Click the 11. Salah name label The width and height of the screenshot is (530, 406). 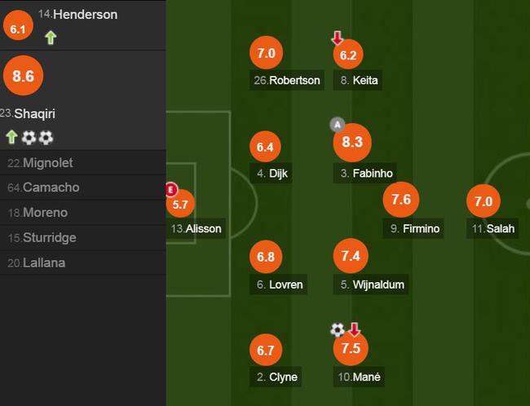(x=492, y=228)
